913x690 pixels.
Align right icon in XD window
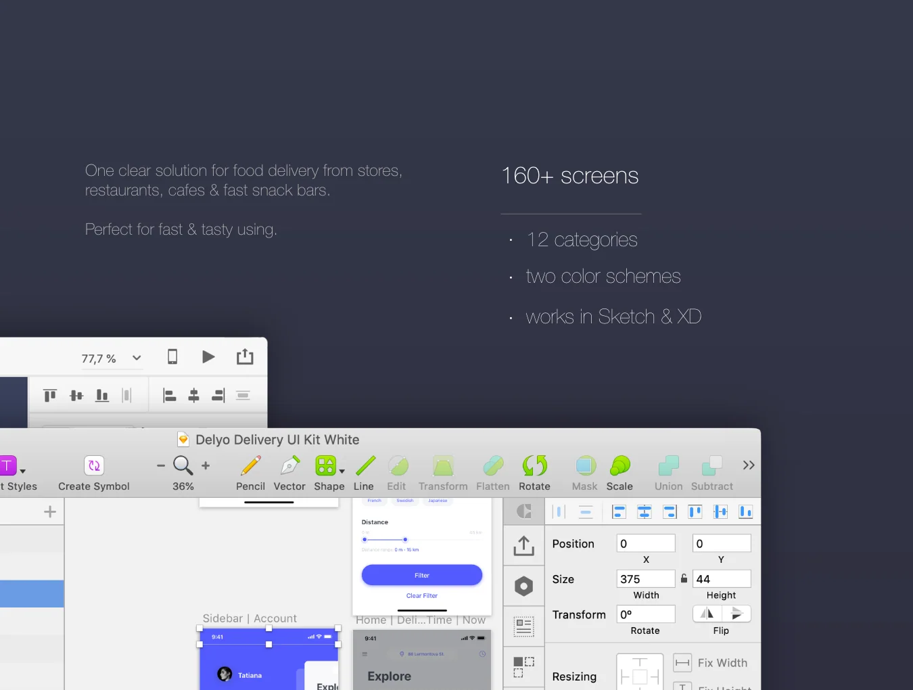tap(218, 396)
